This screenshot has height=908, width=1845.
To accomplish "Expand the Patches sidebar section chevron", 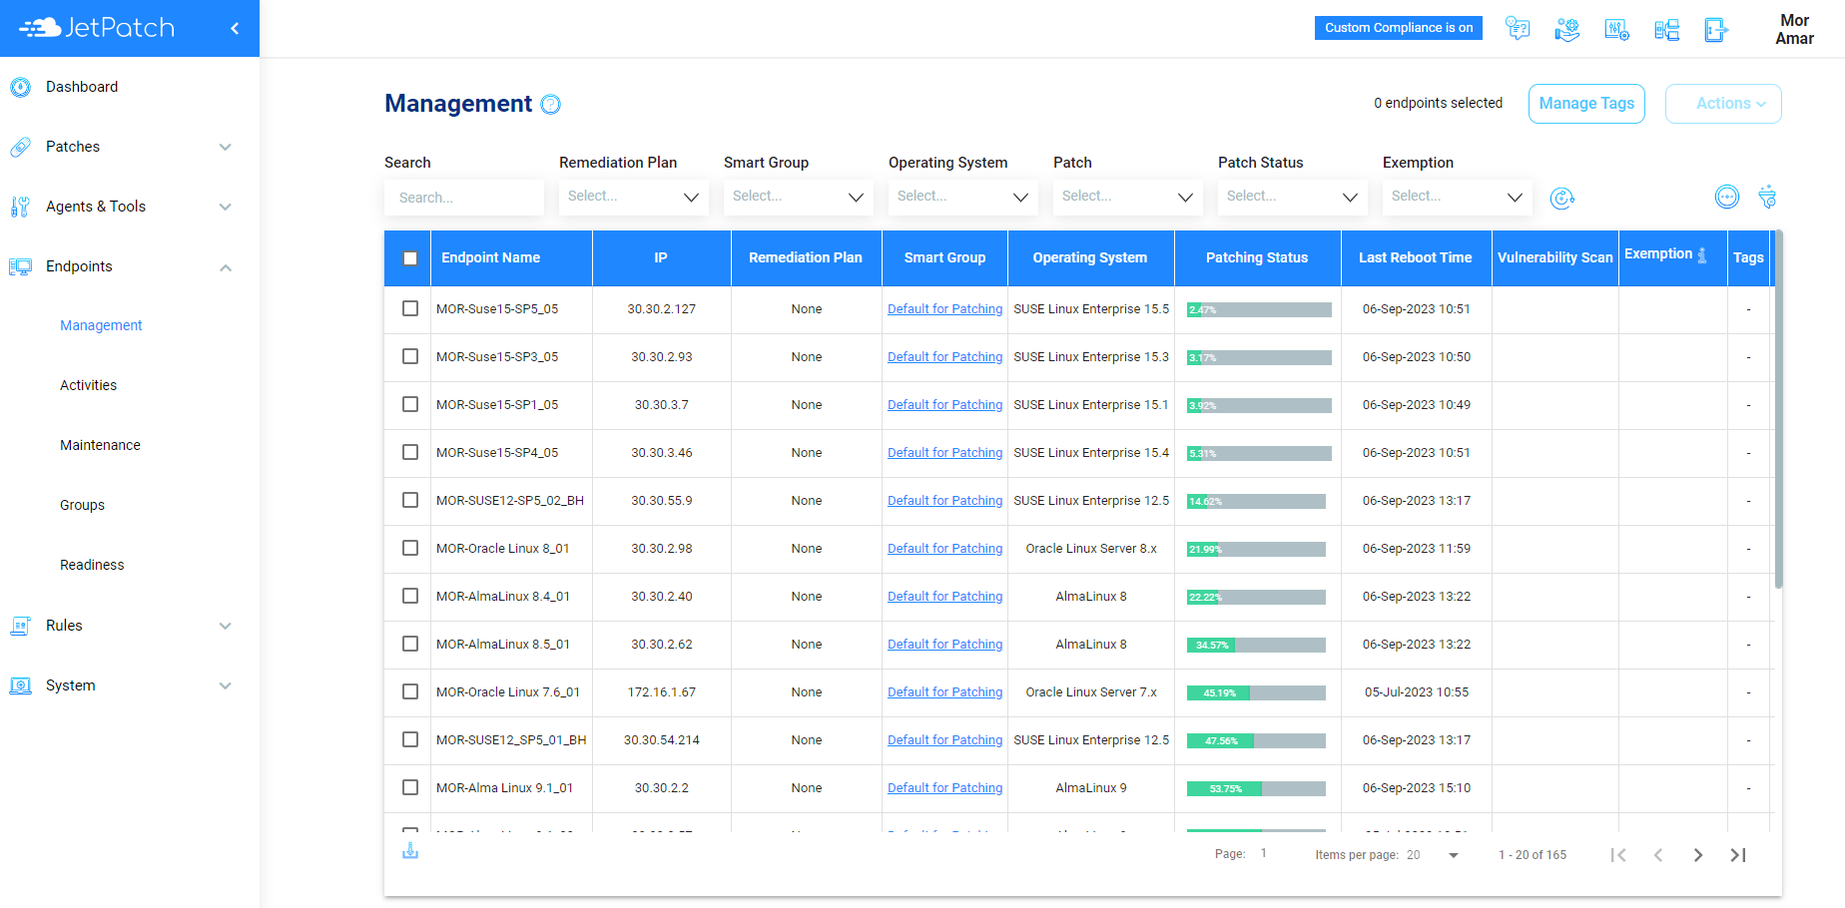I will 226,147.
